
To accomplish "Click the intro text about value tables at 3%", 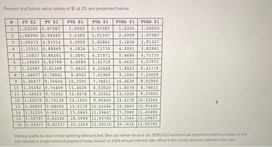I will [67, 9].
